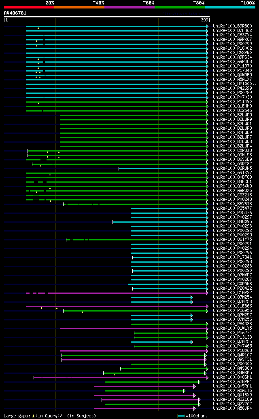Open the UniRef100_A7NVP7 entry
This screenshot has width=259, height=419.
[232, 275]
